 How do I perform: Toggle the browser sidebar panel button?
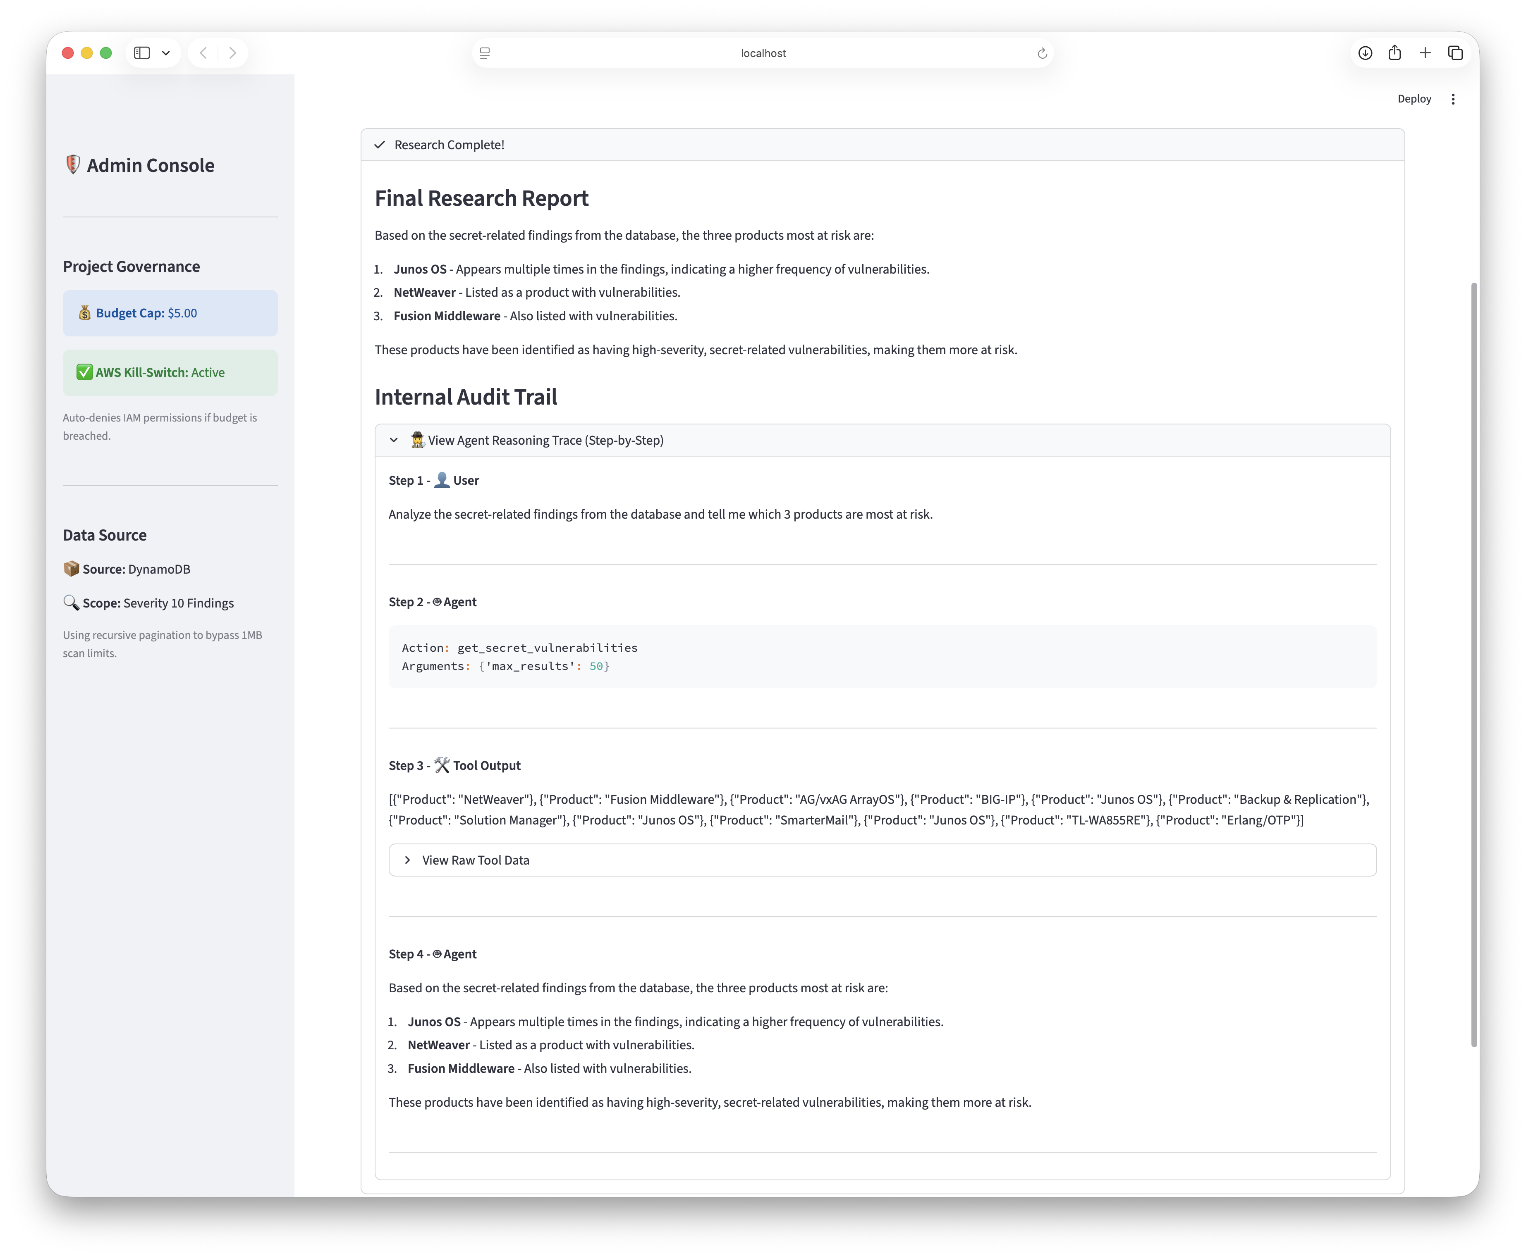click(x=142, y=53)
